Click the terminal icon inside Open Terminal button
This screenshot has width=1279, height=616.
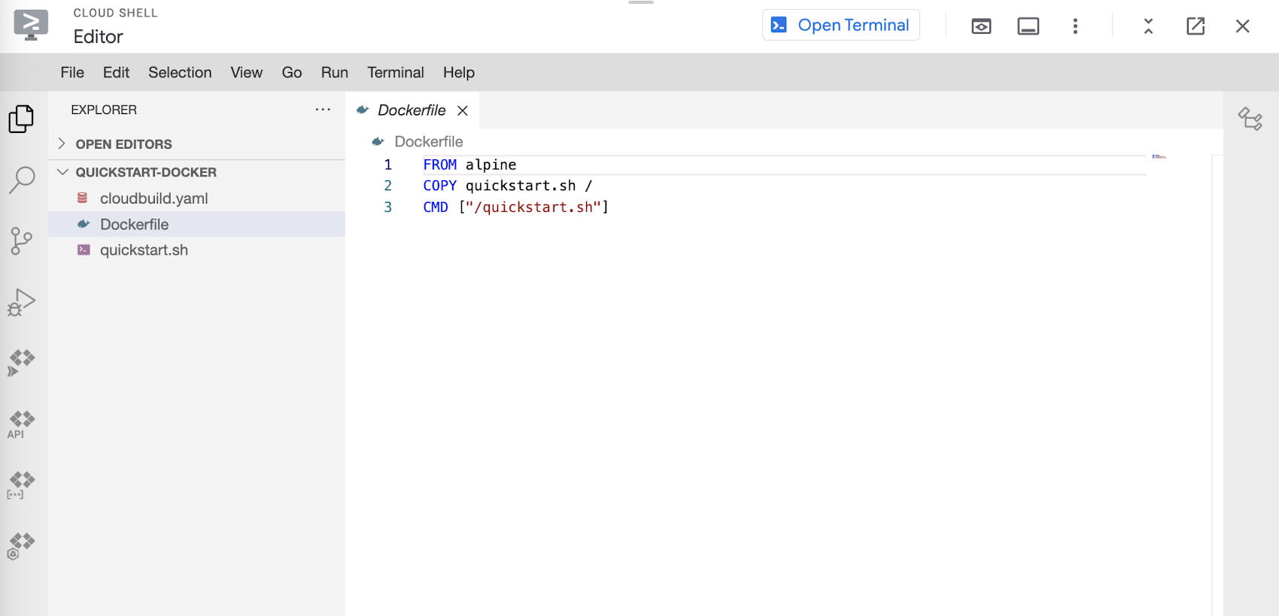point(779,25)
